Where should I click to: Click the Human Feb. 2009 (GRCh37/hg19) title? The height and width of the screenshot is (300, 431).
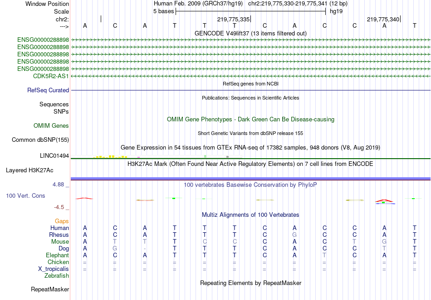pyautogui.click(x=198, y=4)
